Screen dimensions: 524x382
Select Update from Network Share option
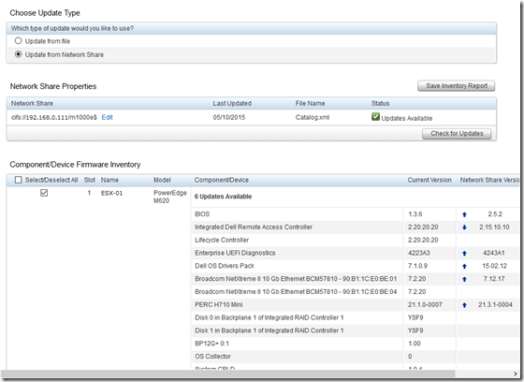[19, 54]
